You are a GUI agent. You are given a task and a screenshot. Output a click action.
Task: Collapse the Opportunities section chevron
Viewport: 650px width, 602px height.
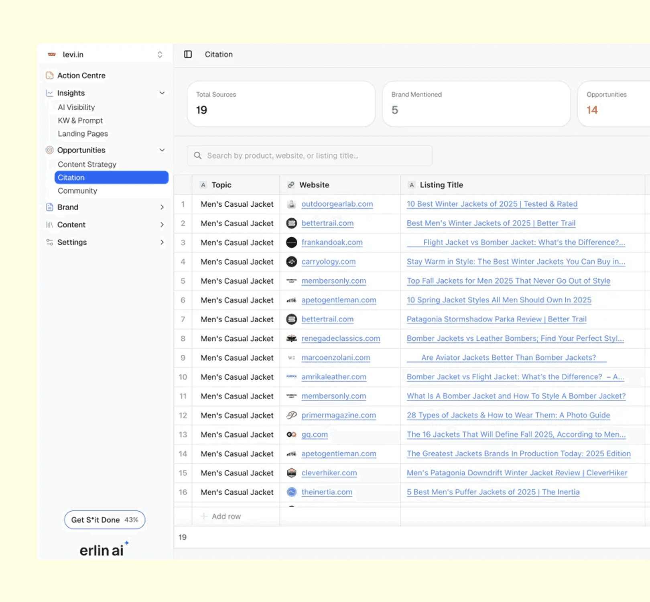tap(162, 150)
